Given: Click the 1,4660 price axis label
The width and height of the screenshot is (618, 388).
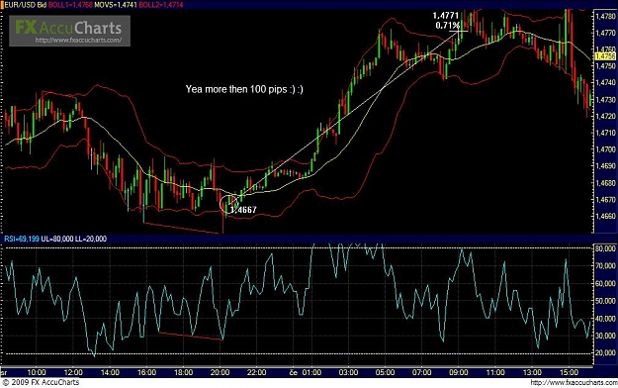Looking at the screenshot, I should click(x=605, y=216).
